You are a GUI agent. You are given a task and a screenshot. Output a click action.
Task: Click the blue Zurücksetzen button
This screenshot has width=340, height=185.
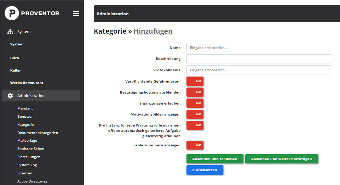pyautogui.click(x=205, y=170)
